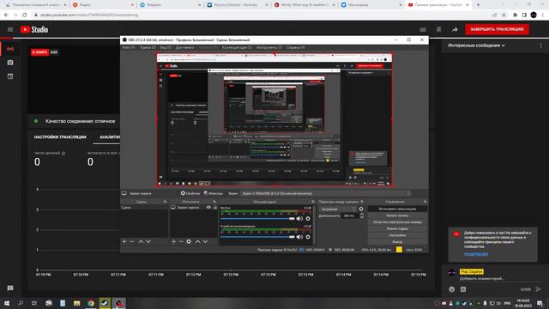Open the YouTube Studio hamburger menu

point(10,29)
